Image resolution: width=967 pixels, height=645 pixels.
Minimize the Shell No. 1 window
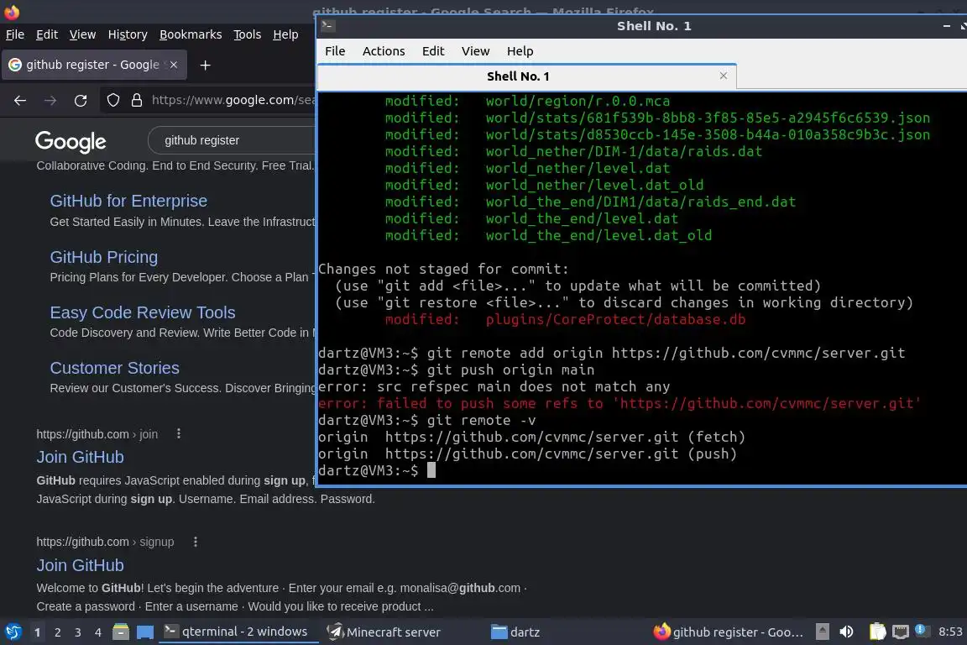click(947, 26)
